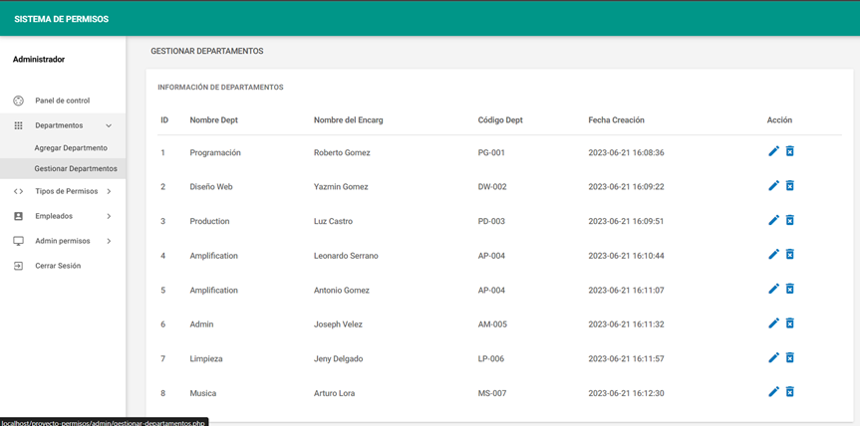Viewport: 860px width, 426px height.
Task: Edit Leonardo Serrano's Amplification department
Action: coord(773,255)
